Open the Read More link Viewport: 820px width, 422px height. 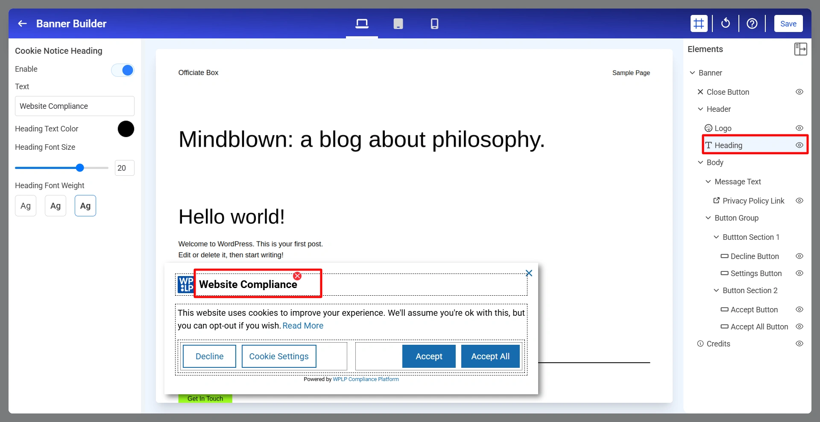303,326
